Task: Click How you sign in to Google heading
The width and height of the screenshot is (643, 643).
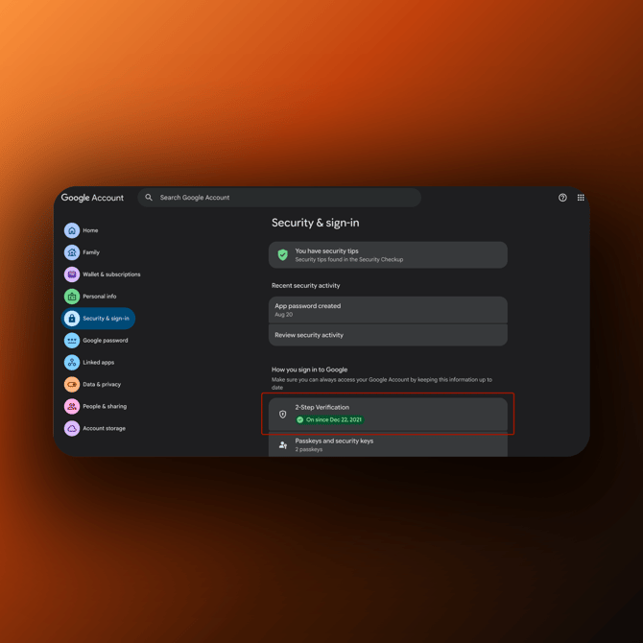Action: click(x=309, y=369)
